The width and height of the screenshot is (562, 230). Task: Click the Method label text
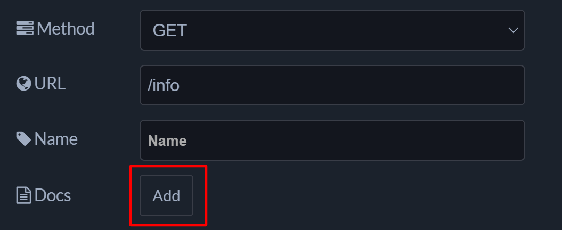[x=66, y=28]
